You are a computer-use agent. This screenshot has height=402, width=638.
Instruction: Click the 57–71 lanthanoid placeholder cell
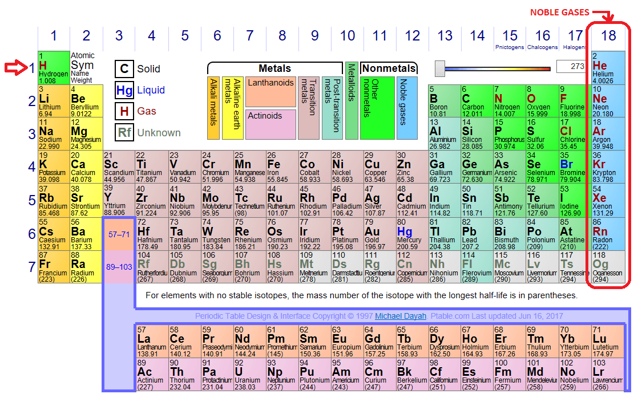(x=119, y=234)
